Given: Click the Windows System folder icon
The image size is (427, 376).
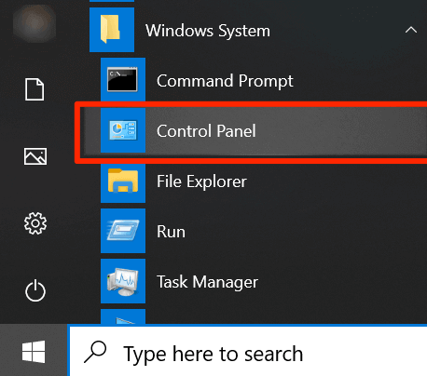Looking at the screenshot, I should [112, 30].
